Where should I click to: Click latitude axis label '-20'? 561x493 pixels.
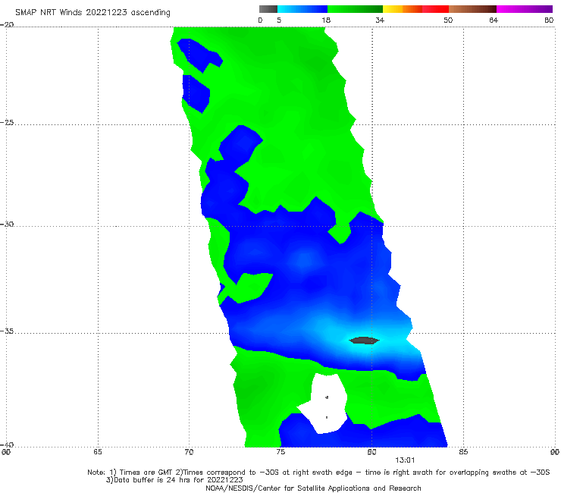pyautogui.click(x=7, y=24)
